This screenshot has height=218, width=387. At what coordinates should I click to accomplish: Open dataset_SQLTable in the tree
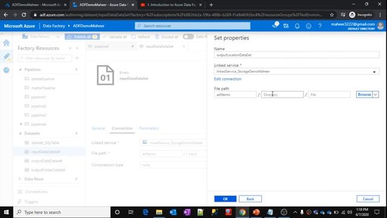pos(45,143)
